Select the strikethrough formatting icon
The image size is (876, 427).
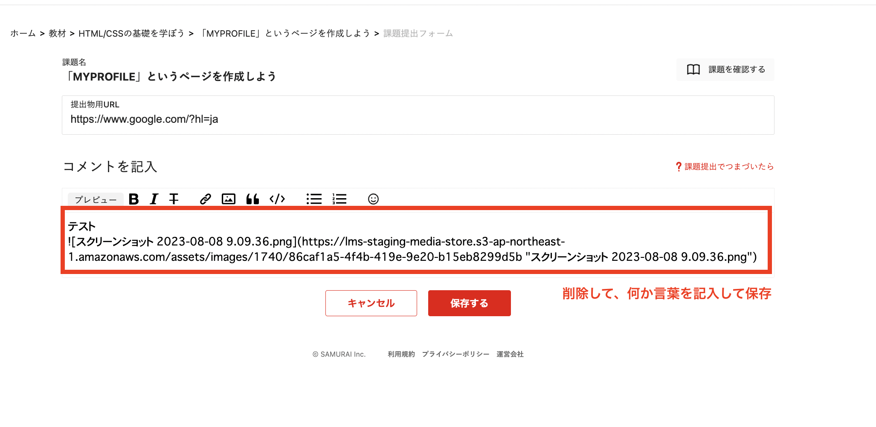point(174,199)
